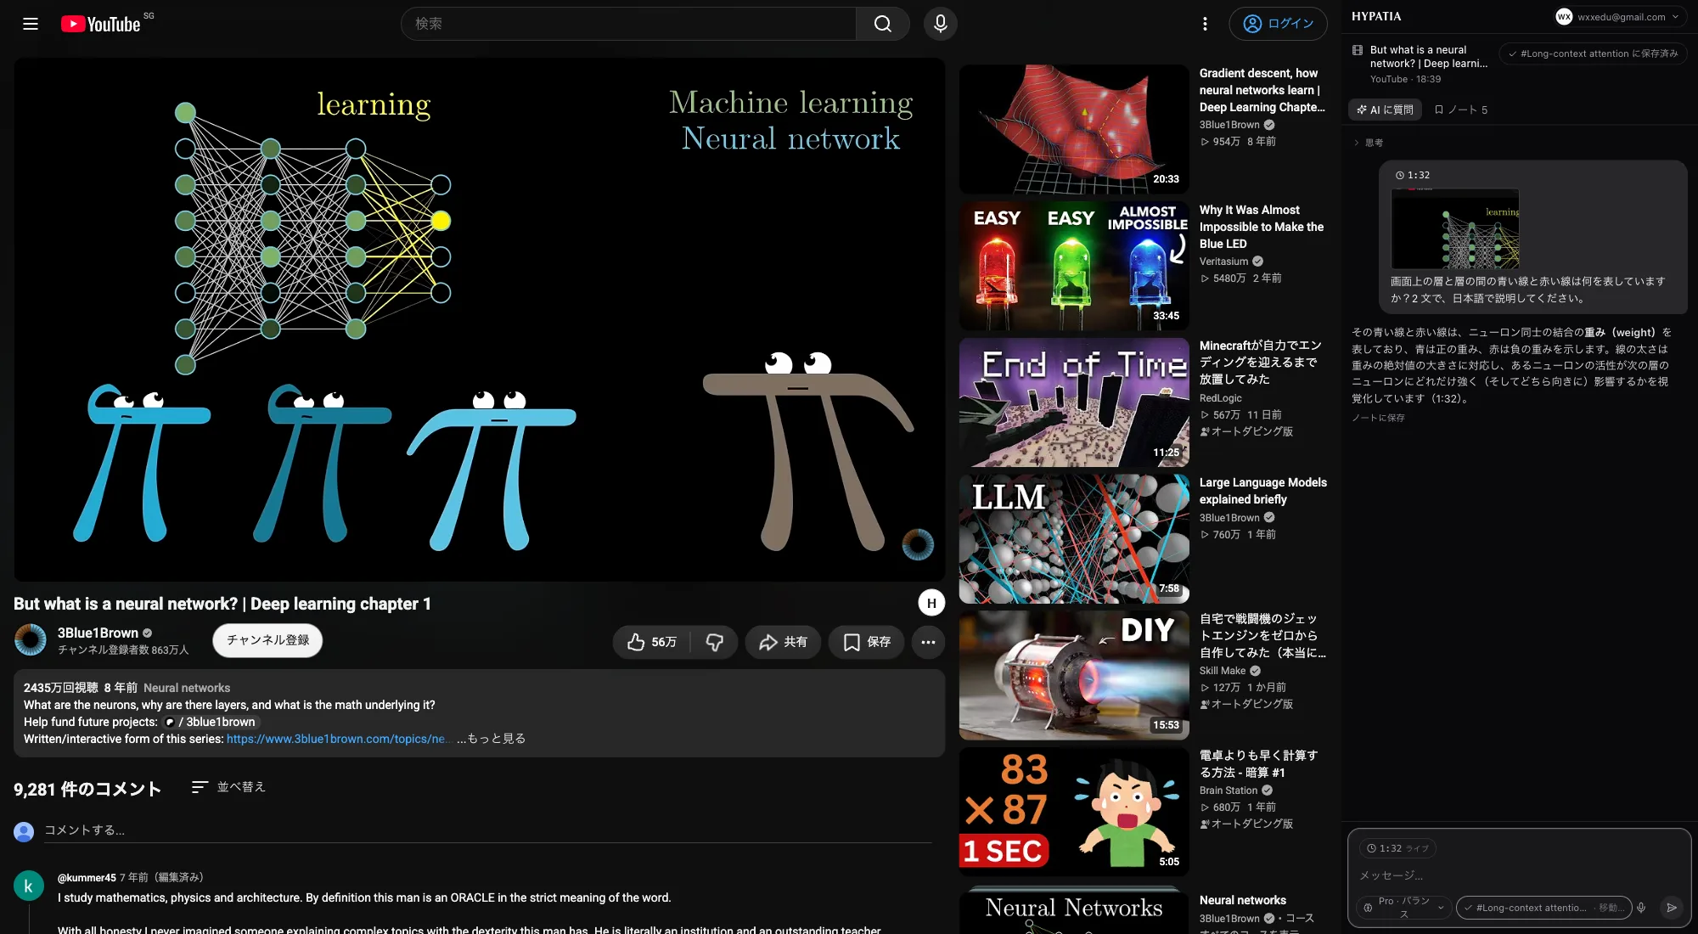Open the Veritasium channel name
This screenshot has height=934, width=1698.
point(1223,262)
